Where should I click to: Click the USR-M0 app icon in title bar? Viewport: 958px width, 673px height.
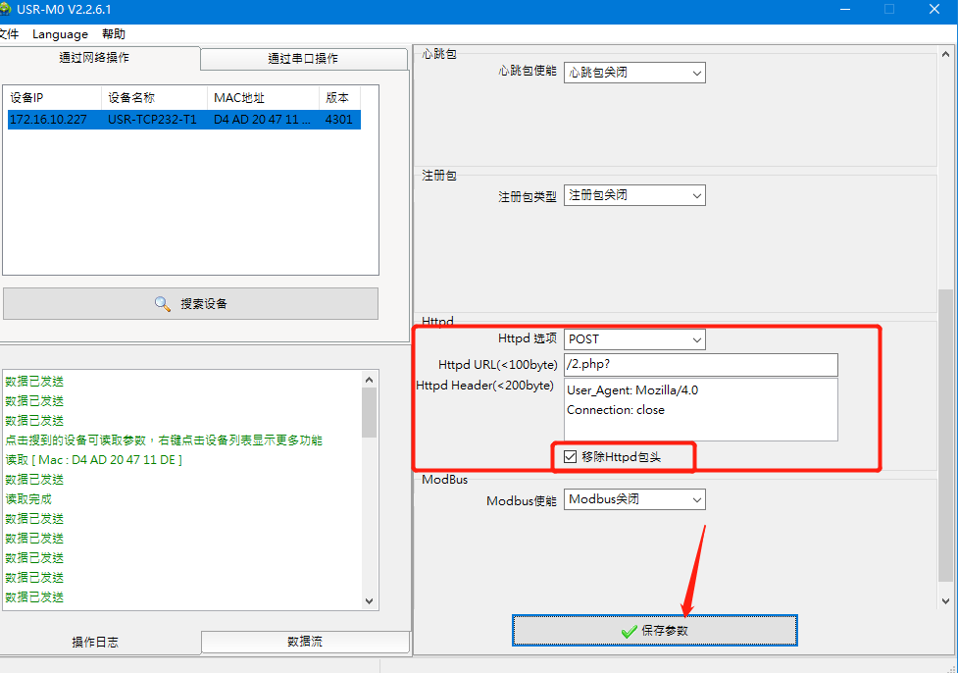5,9
